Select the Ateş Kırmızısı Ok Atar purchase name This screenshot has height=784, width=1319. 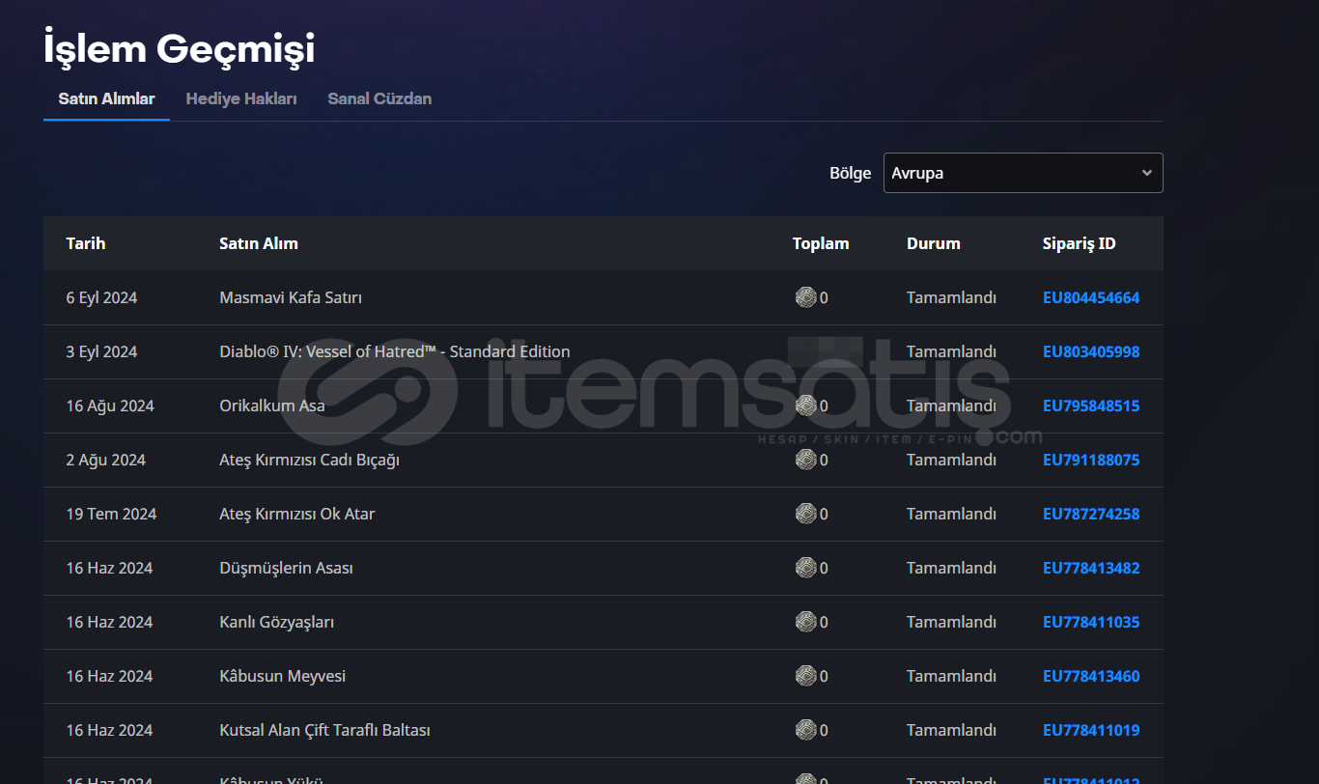coord(297,514)
